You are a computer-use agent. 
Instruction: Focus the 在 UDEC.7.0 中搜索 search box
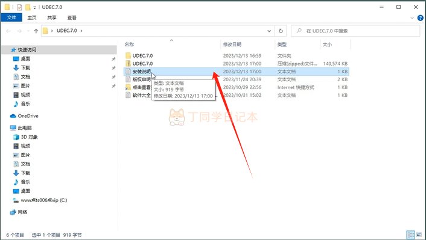point(355,31)
